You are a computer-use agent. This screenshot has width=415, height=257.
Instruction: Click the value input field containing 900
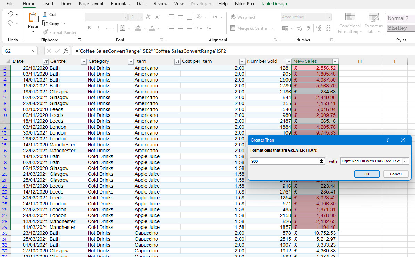(x=283, y=161)
